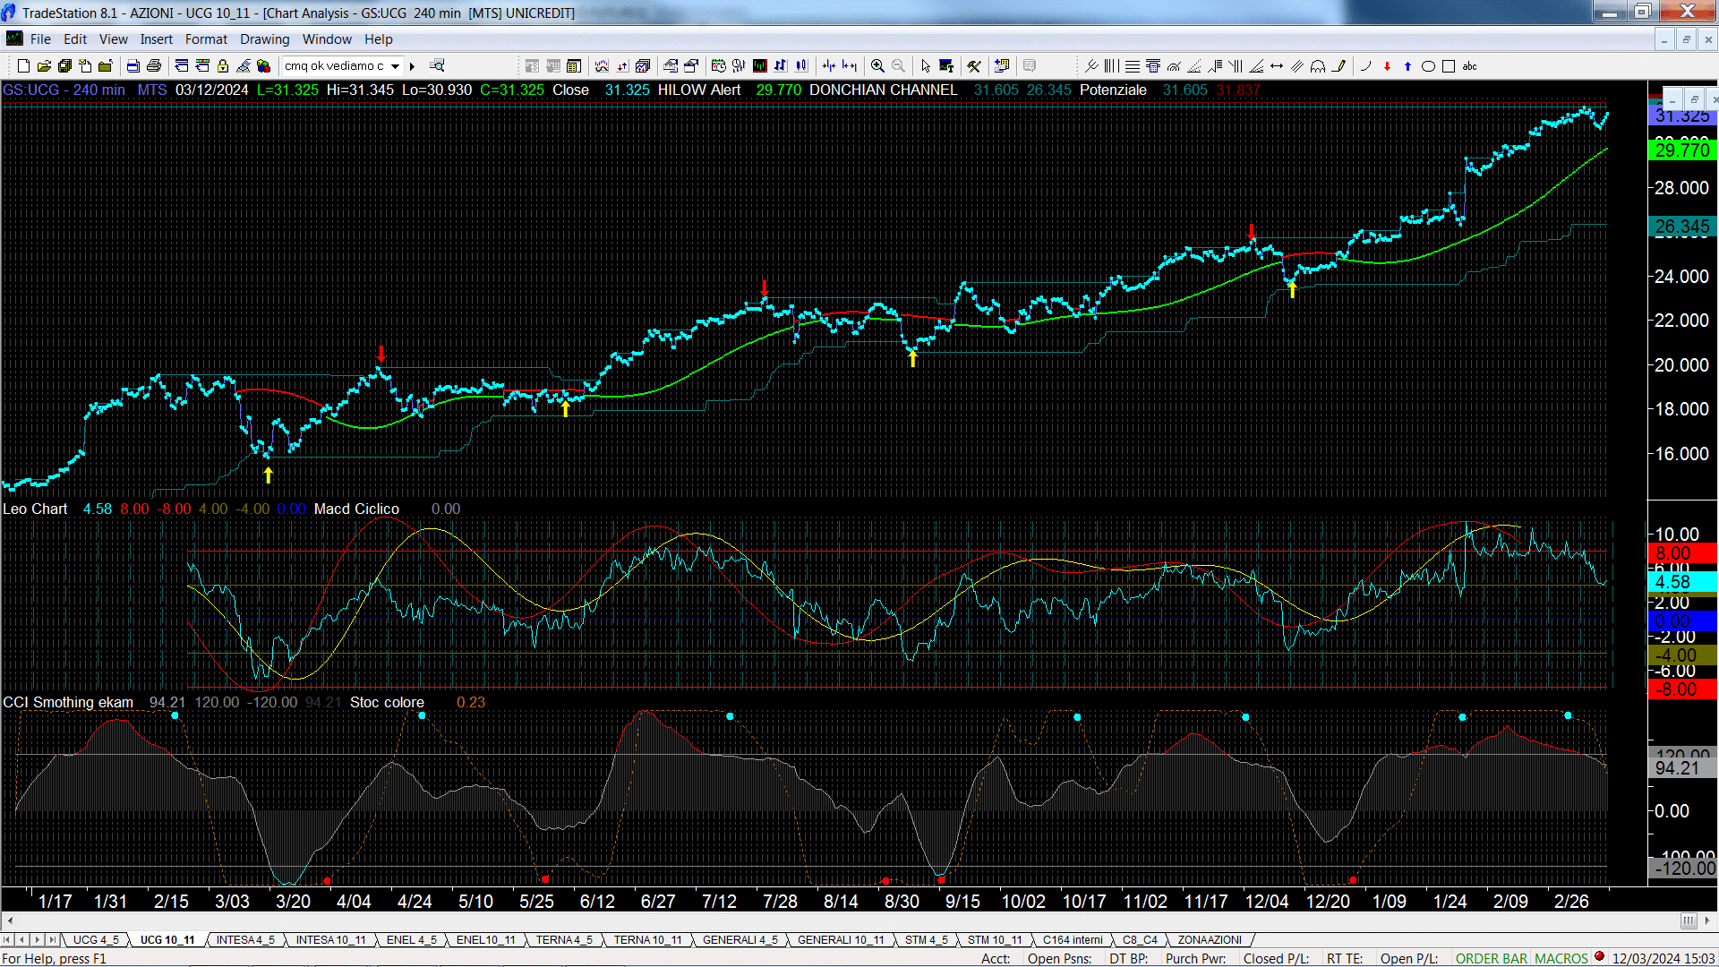Screen dimensions: 1719x967
Task: Select the rectangle drawing tool
Action: [1449, 65]
